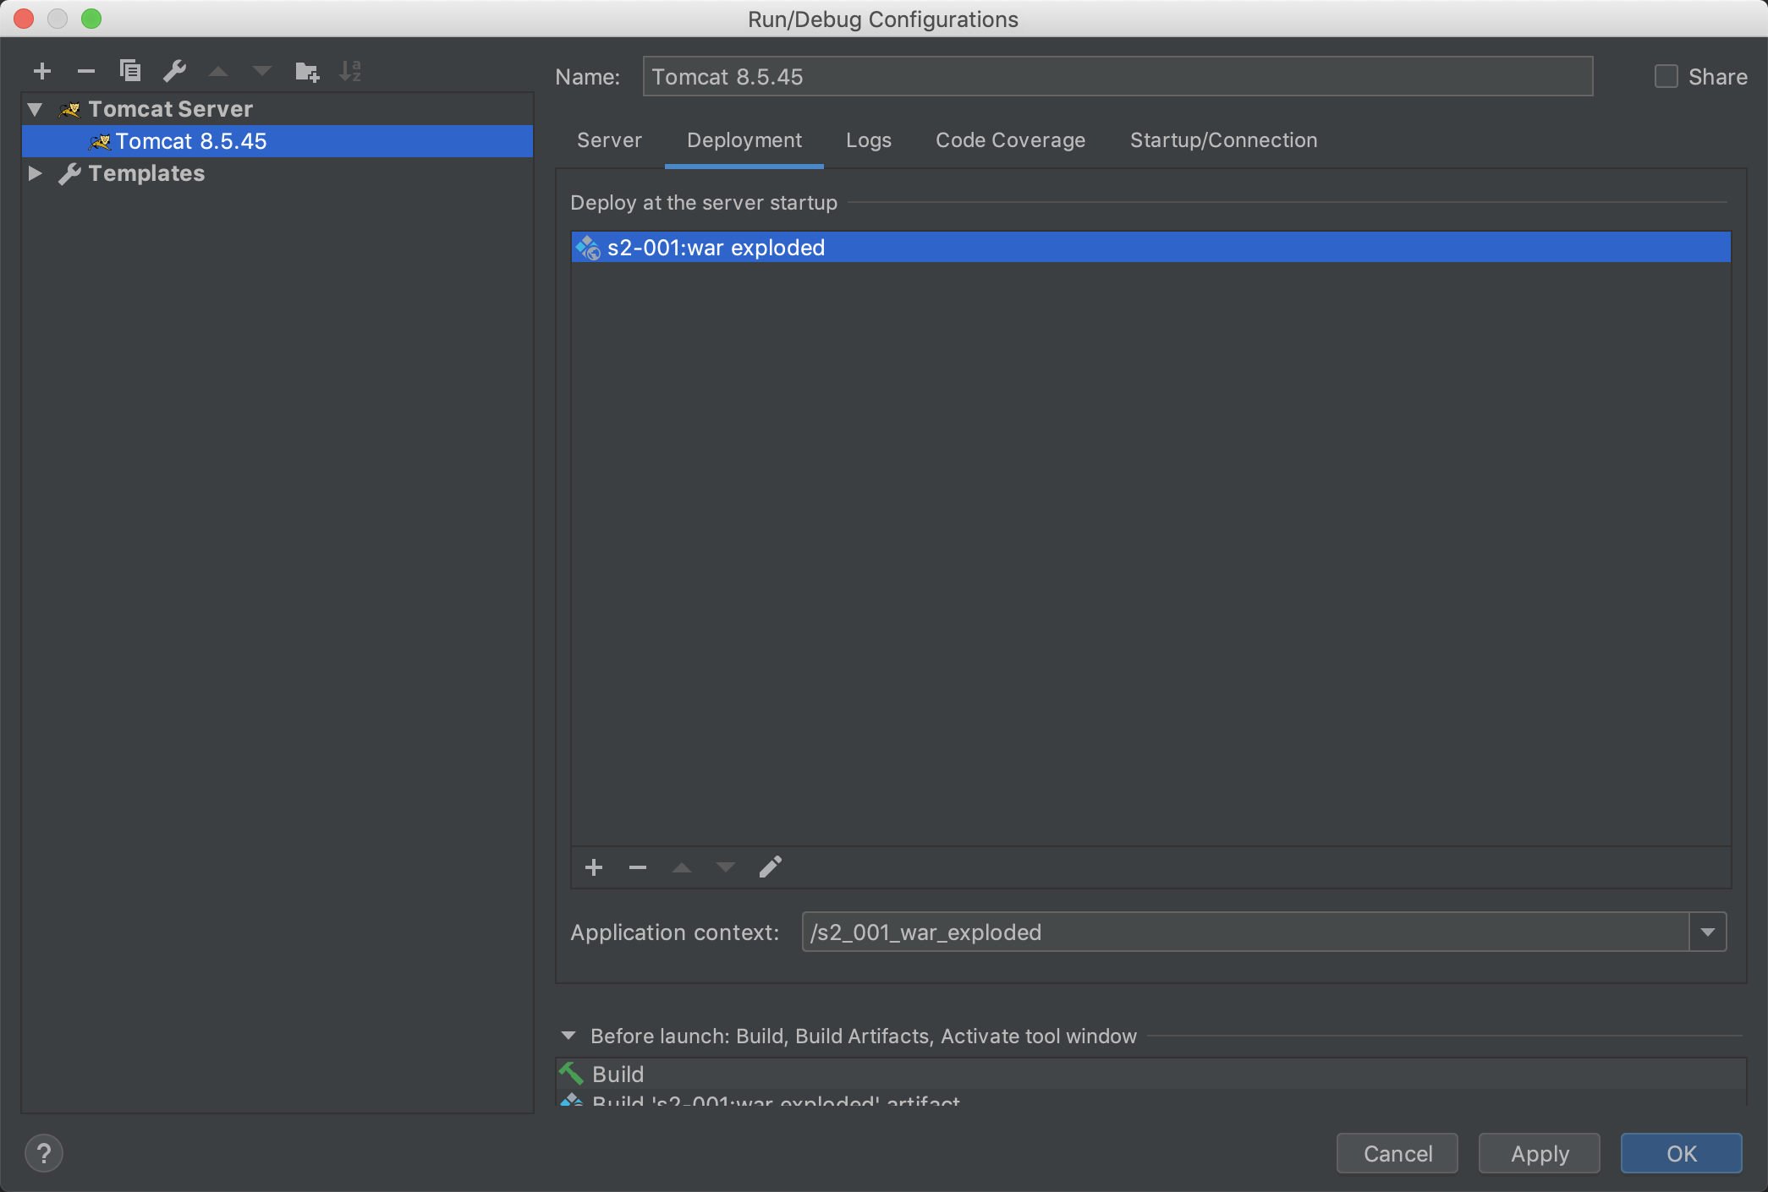Click the edit deployment pencil icon
The height and width of the screenshot is (1192, 1768).
pos(771,866)
